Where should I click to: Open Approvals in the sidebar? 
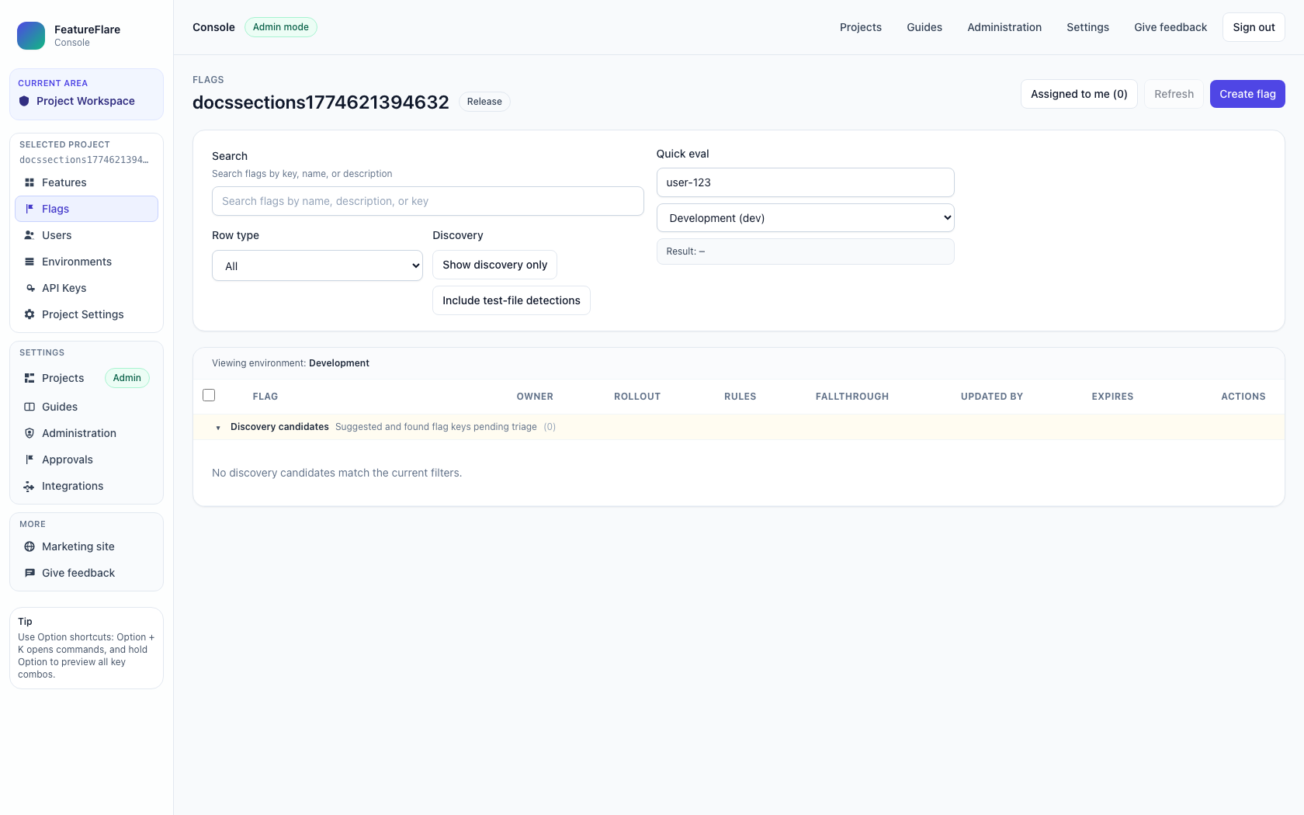[86, 460]
